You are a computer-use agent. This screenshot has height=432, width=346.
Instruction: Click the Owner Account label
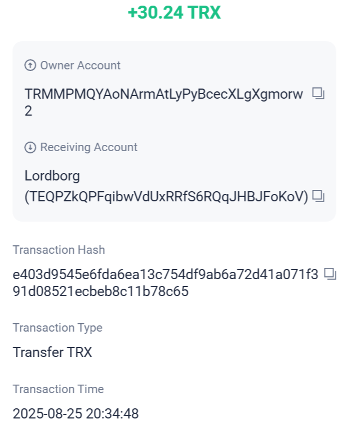tap(81, 65)
